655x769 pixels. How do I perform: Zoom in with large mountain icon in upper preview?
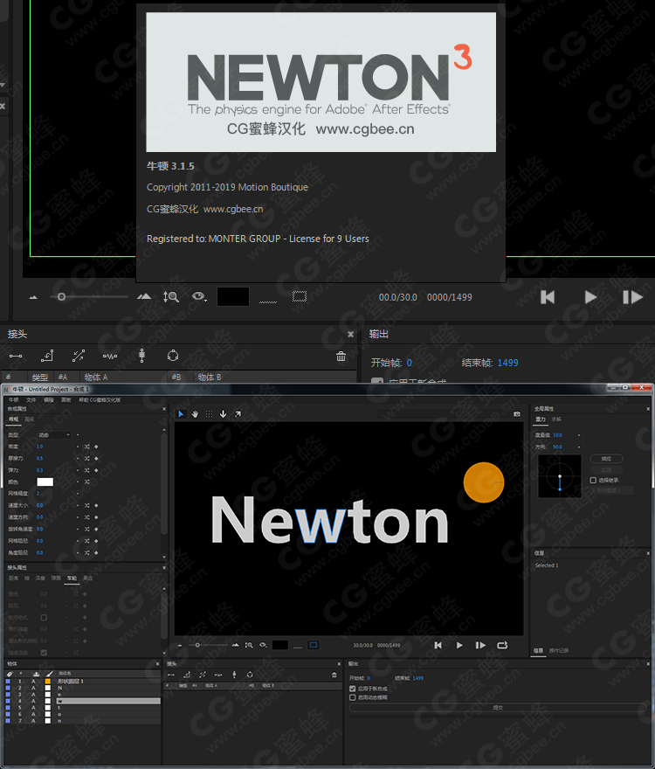(x=144, y=296)
